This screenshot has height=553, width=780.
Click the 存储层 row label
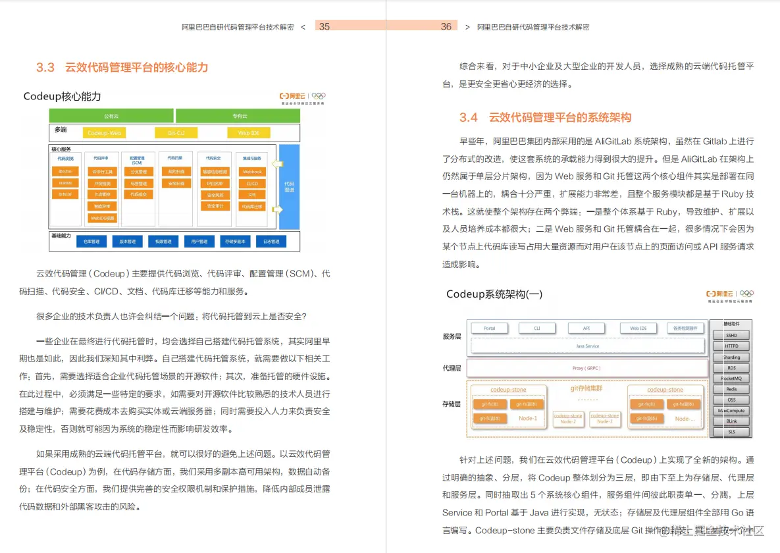point(452,404)
